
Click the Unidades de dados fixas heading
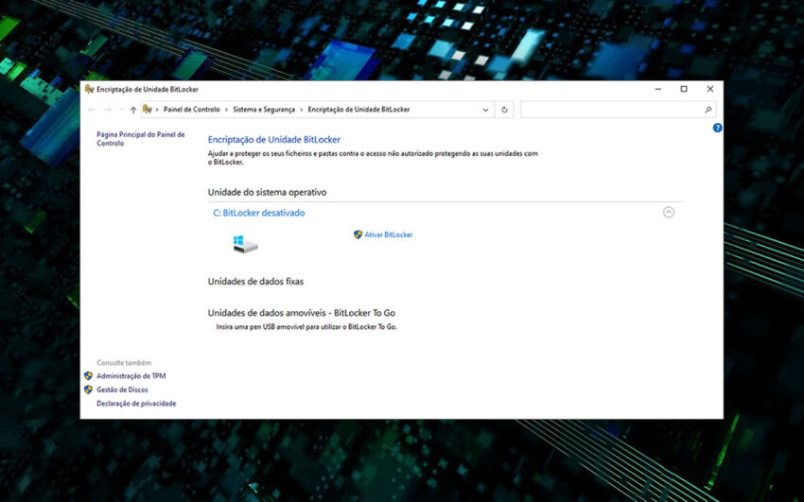click(255, 281)
